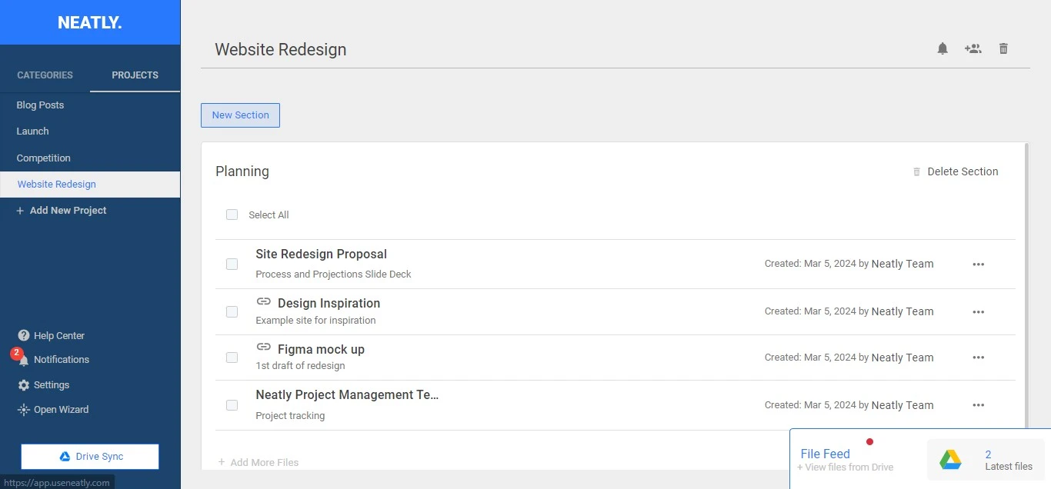Image resolution: width=1051 pixels, height=489 pixels.
Task: Click the plus icon beside Add More Files
Action: tap(222, 462)
